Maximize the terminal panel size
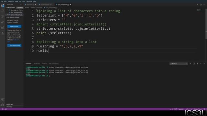Image resolution: width=207 pixels, height=116 pixels. (201, 64)
